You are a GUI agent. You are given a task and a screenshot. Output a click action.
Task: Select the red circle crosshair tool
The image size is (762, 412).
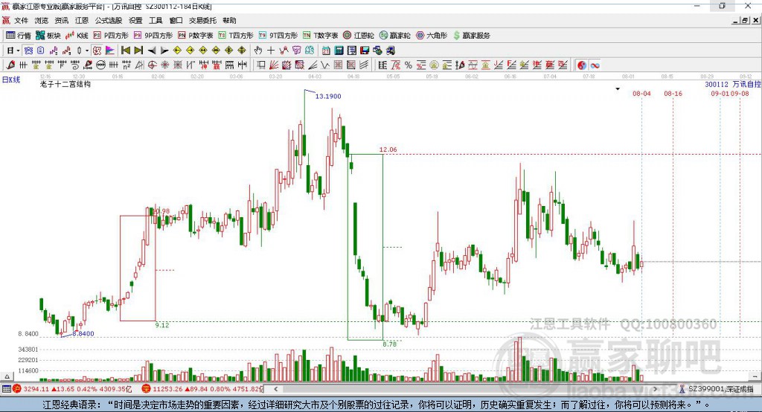(x=152, y=65)
